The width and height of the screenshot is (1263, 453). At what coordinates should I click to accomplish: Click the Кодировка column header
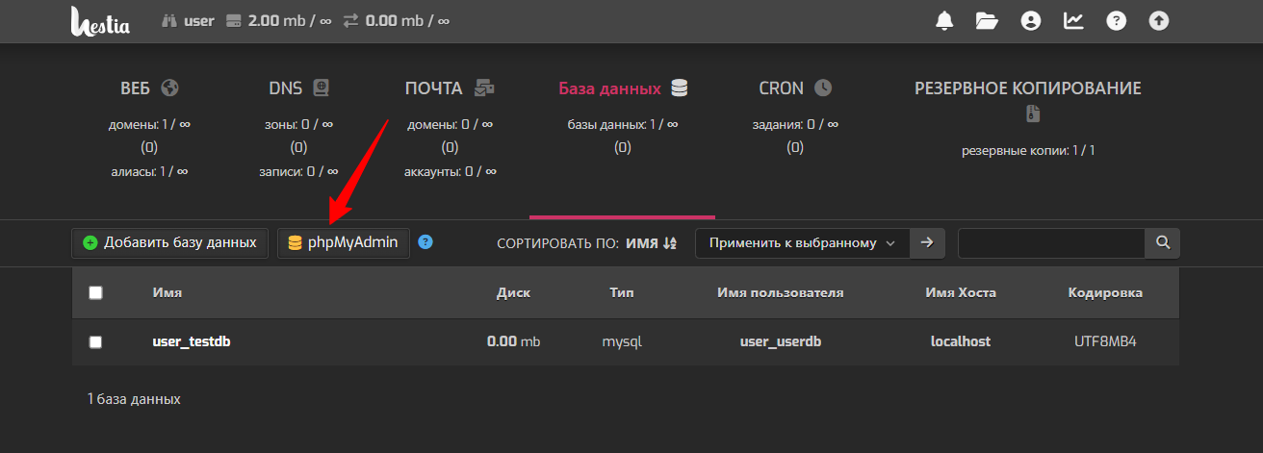coord(1105,292)
